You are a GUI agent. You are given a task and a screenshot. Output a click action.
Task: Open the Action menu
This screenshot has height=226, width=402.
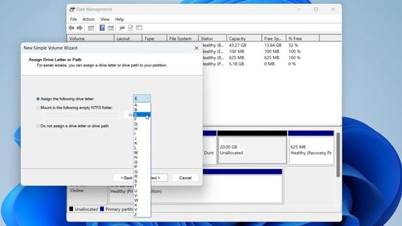point(89,19)
